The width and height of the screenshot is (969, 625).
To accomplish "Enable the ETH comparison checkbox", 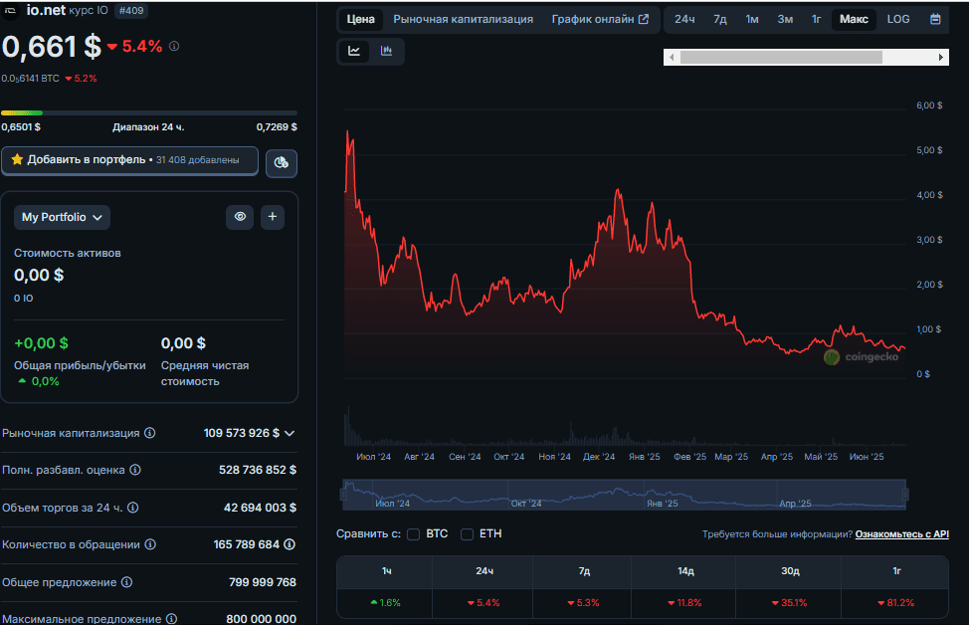I will pyautogui.click(x=467, y=534).
